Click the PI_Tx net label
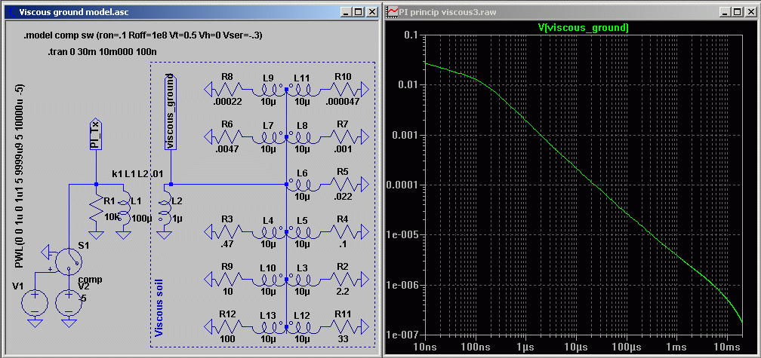761x358 pixels. (x=96, y=134)
